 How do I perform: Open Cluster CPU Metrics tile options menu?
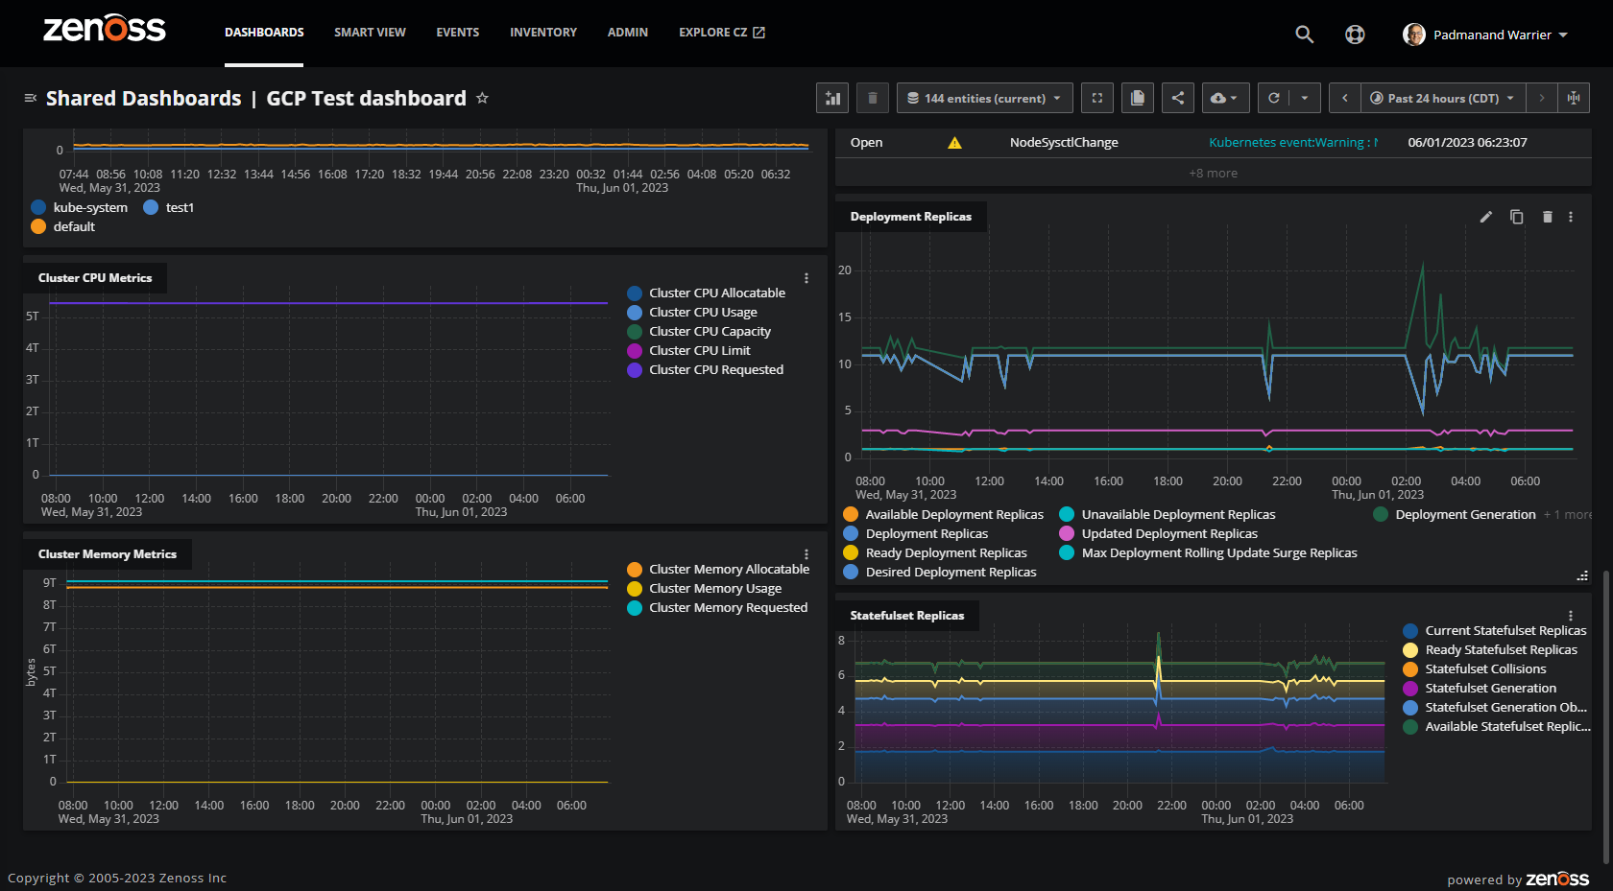tap(806, 278)
